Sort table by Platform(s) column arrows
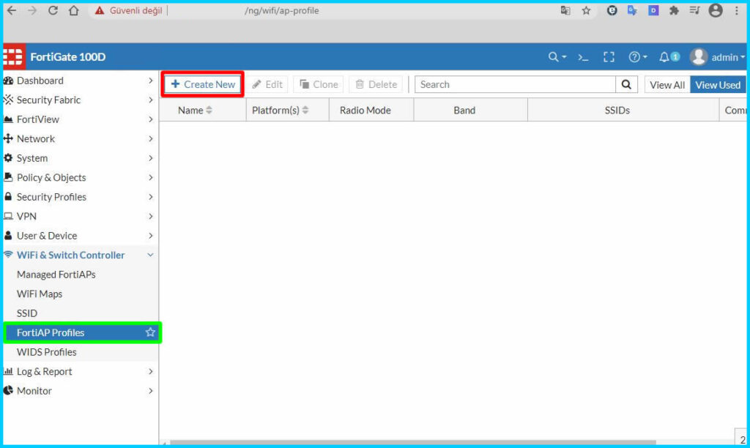This screenshot has height=448, width=750. tap(305, 110)
